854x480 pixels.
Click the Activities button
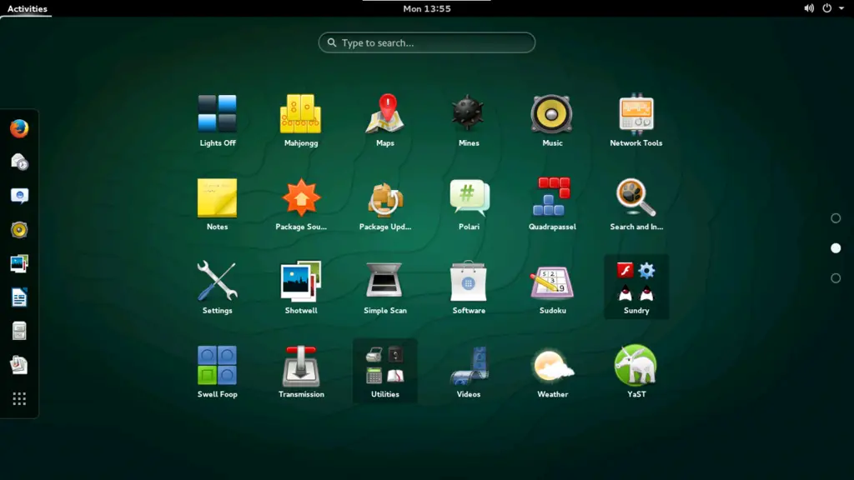coord(28,8)
